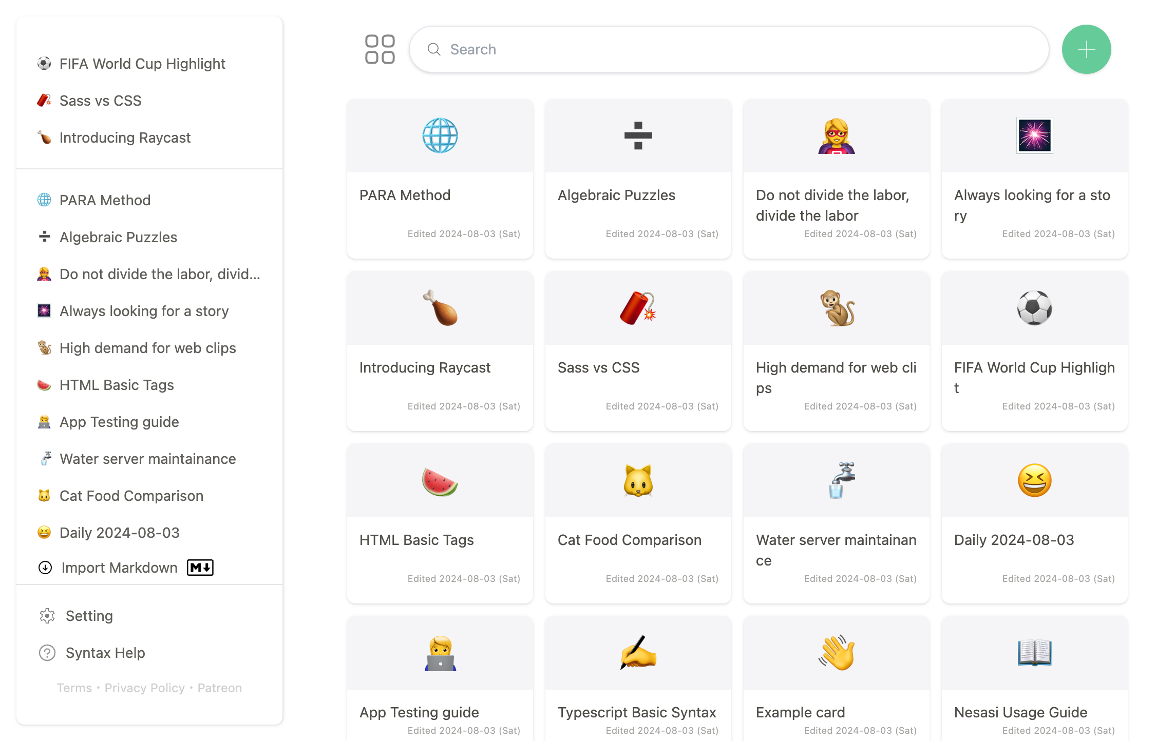The image size is (1175, 741).
Task: Focus the Search input field
Action: pos(729,49)
